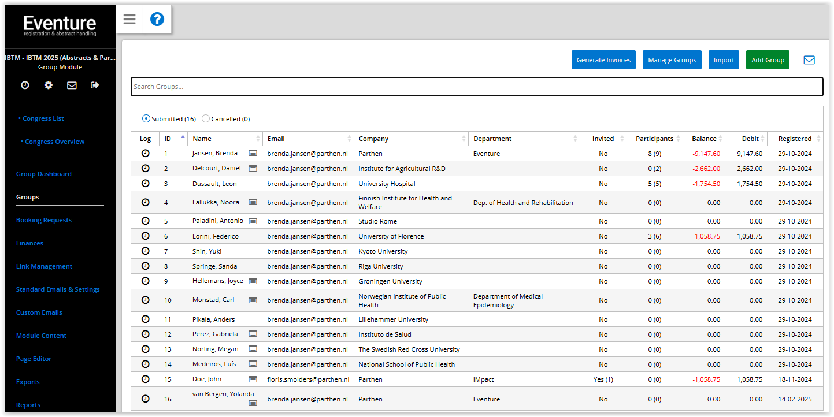Go to Finances in the sidebar

tap(29, 243)
